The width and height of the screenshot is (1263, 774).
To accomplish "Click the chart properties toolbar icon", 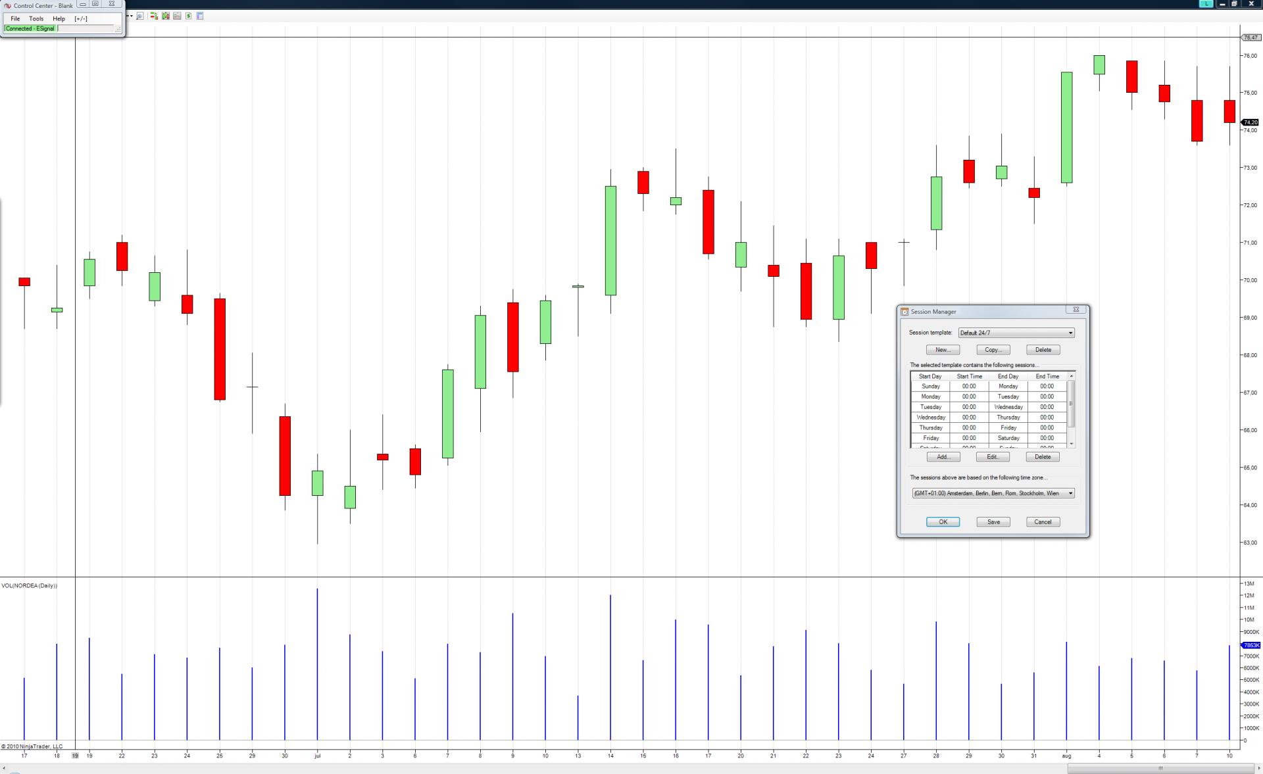I will (200, 16).
